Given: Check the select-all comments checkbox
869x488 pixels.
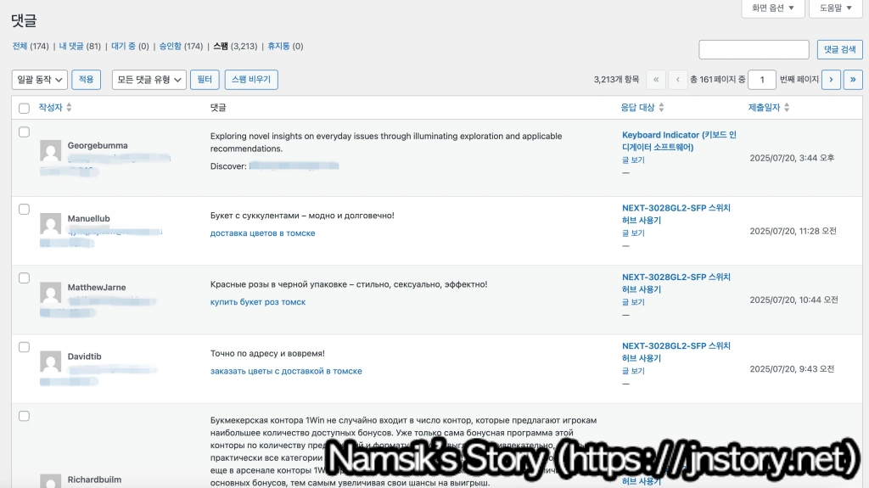Looking at the screenshot, I should 24,109.
